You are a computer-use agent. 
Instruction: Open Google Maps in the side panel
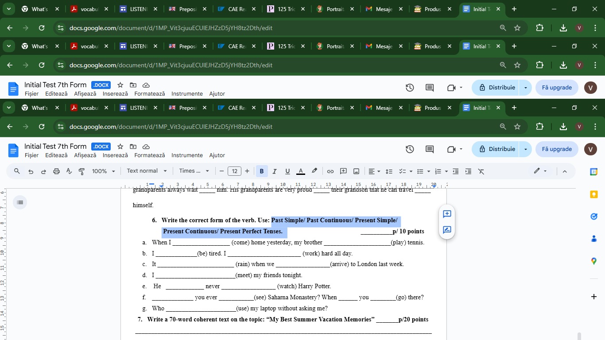(x=594, y=261)
